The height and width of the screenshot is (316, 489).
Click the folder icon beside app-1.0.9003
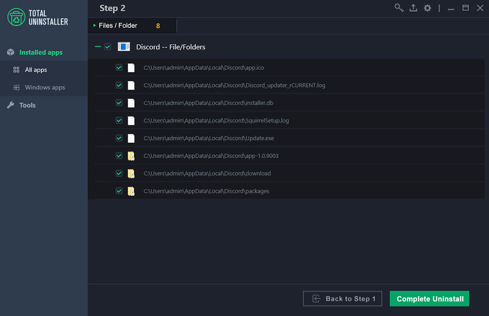pyautogui.click(x=131, y=155)
